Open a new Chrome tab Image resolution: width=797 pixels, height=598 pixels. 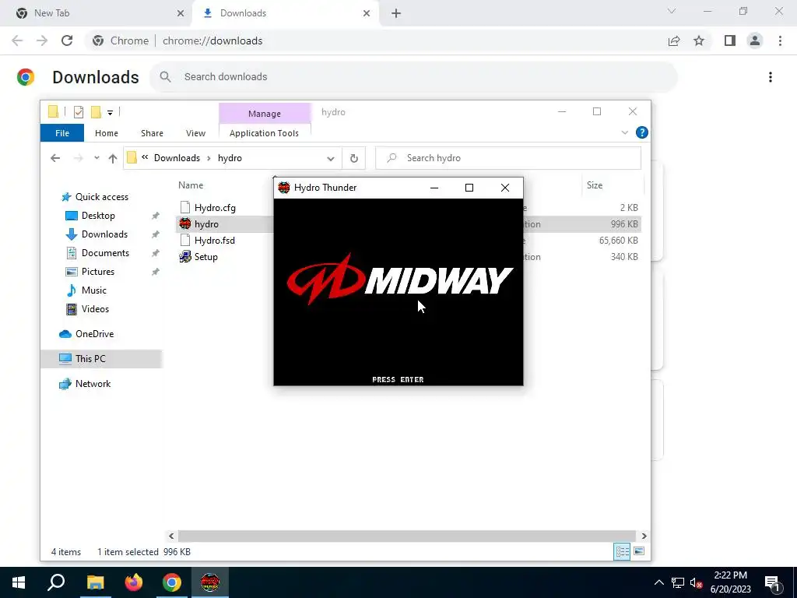396,13
